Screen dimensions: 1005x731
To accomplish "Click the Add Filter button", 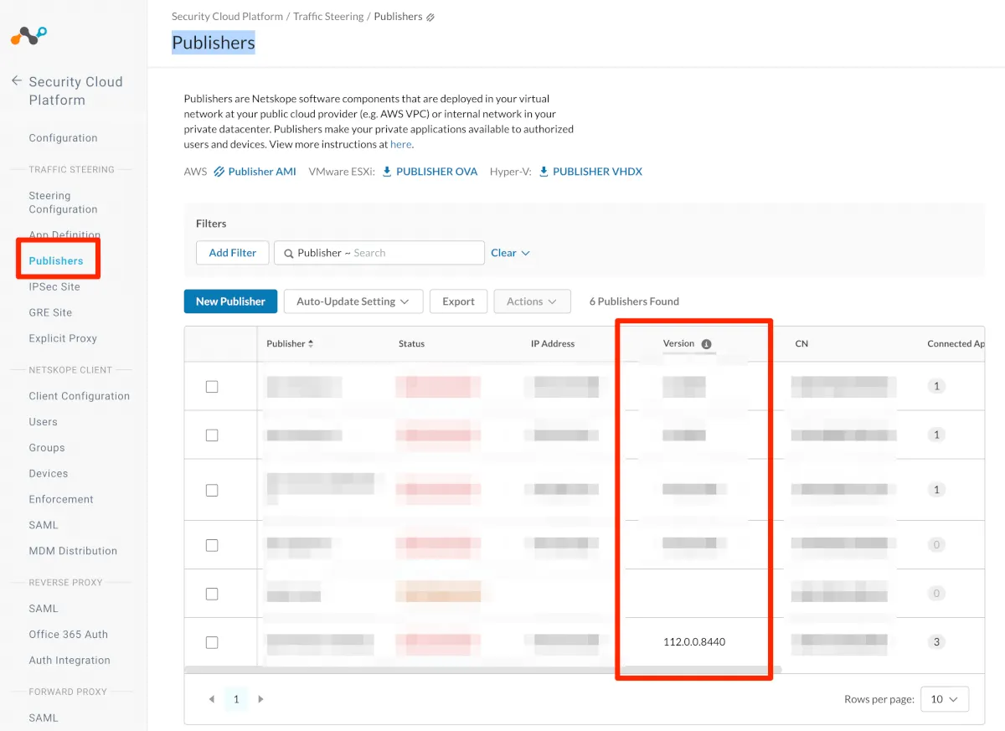I will (x=233, y=253).
